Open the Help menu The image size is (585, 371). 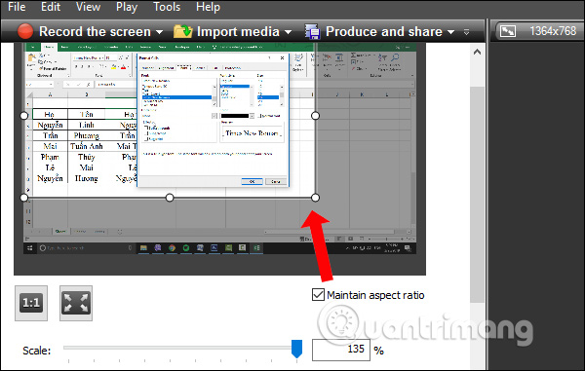208,7
